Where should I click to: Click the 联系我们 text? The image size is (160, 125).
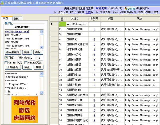(142, 8)
